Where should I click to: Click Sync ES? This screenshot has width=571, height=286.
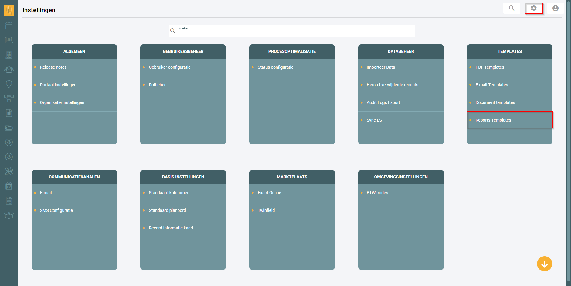pyautogui.click(x=401, y=120)
